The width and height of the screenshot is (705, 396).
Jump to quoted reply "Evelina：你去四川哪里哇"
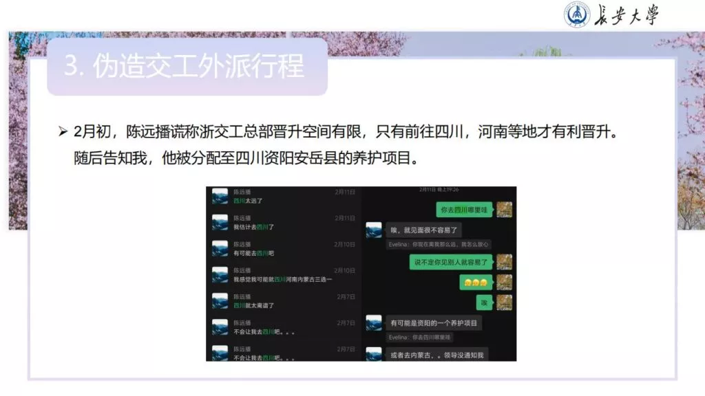[x=420, y=337]
